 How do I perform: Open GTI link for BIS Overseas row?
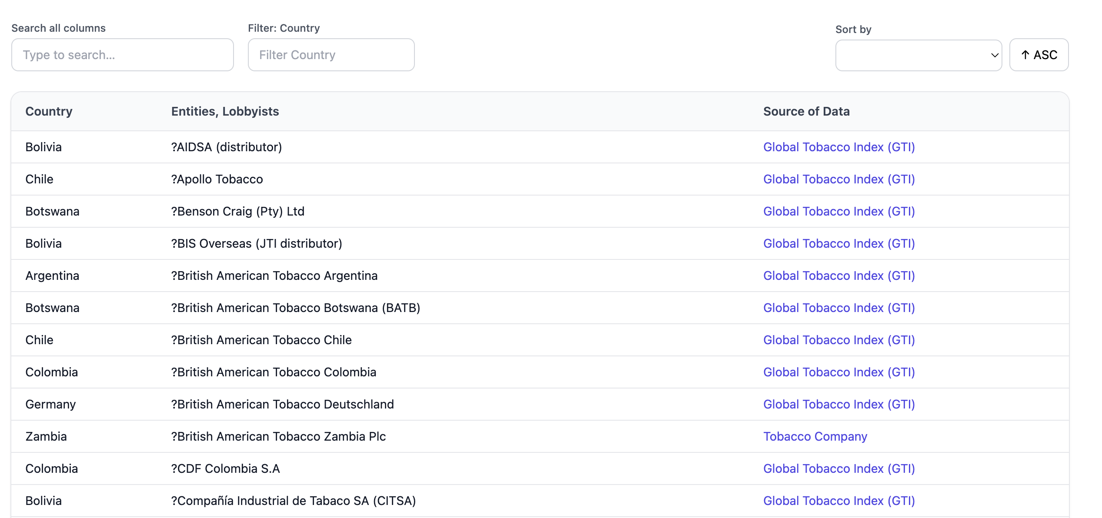coord(838,243)
